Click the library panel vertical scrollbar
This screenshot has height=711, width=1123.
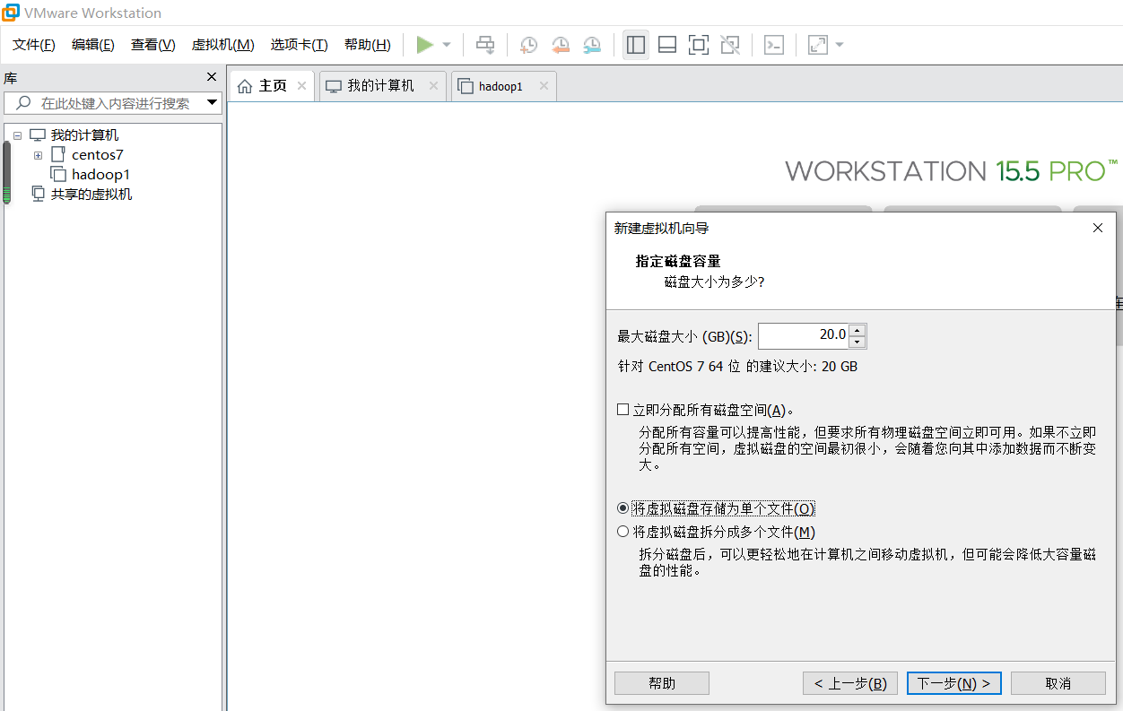pyautogui.click(x=7, y=173)
